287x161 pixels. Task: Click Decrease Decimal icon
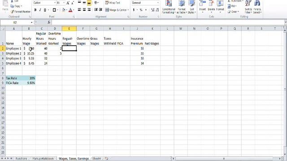coord(157,10)
